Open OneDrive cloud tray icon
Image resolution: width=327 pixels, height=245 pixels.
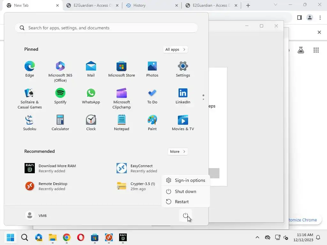coord(268,237)
